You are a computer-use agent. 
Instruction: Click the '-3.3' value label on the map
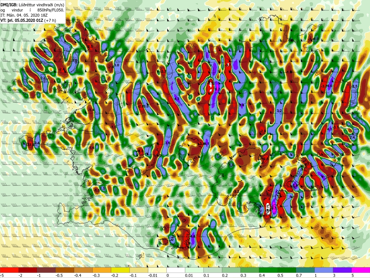coord(163,72)
